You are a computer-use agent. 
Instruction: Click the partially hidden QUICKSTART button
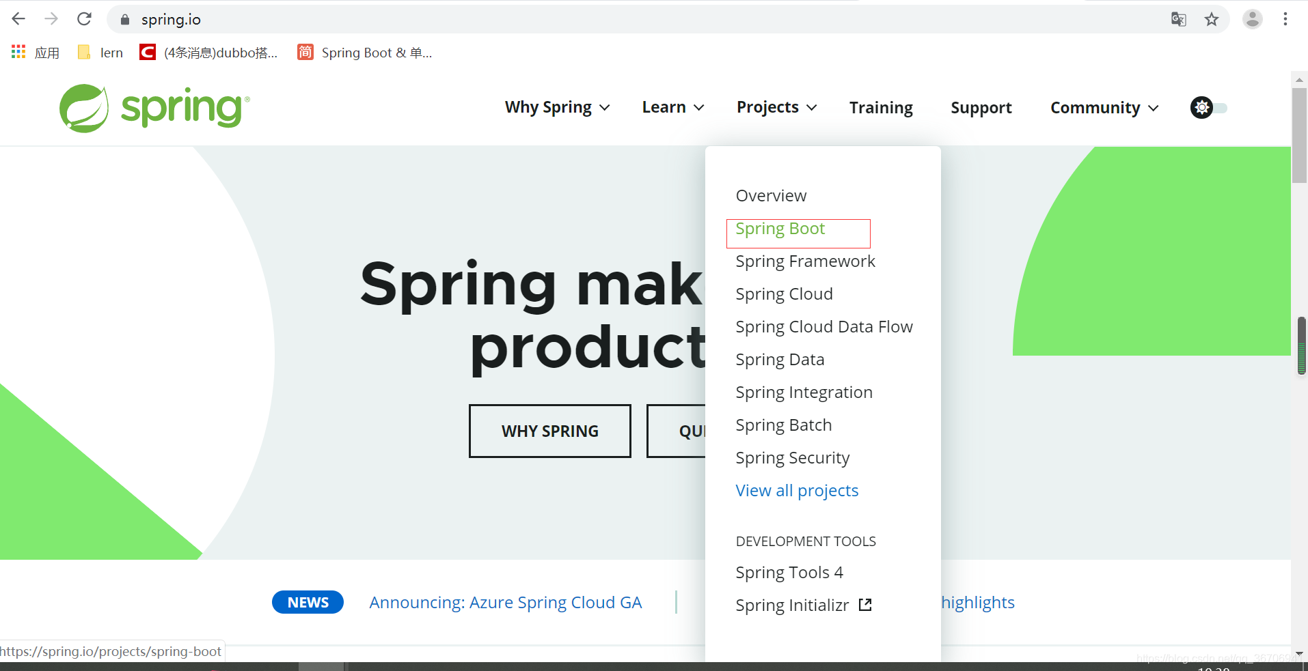[x=677, y=431]
